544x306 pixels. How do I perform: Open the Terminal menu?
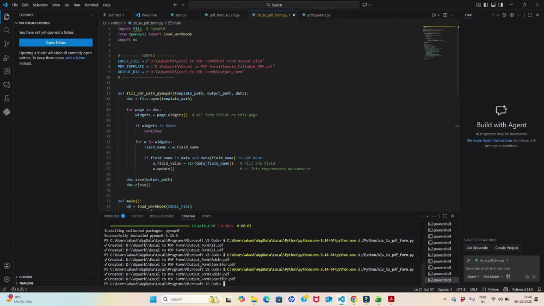pos(91,5)
